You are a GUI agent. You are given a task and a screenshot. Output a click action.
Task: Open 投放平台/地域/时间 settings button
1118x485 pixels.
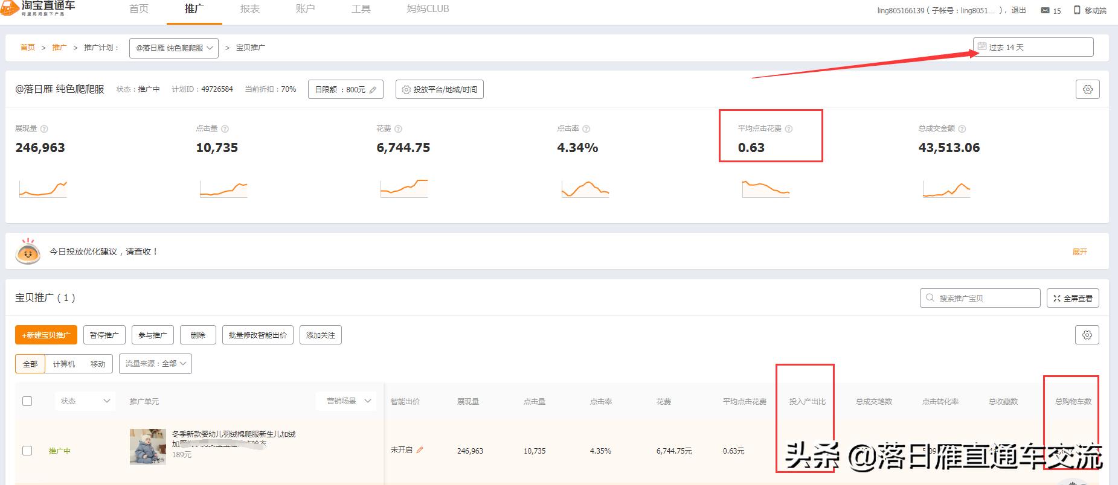coord(440,89)
